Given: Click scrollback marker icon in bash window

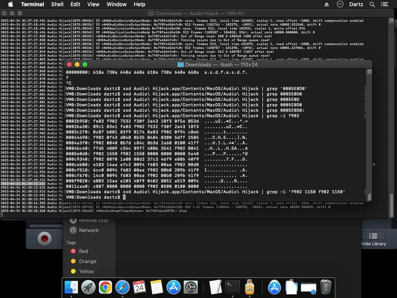Looking at the screenshot, I should (369, 72).
